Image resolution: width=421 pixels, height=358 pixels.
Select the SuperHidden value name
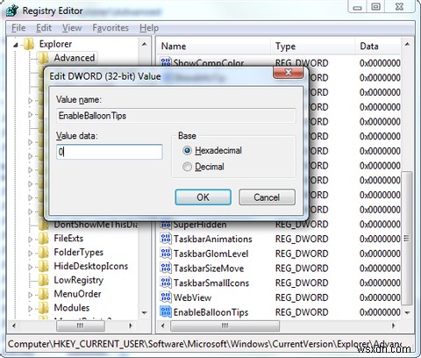point(200,225)
